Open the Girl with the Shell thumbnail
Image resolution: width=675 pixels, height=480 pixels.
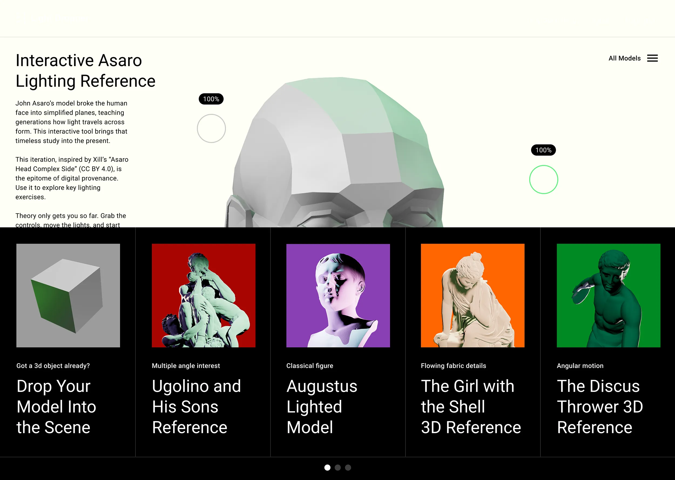[x=473, y=296]
